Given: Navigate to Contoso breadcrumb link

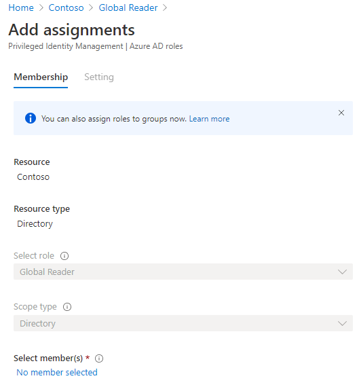Looking at the screenshot, I should [66, 7].
